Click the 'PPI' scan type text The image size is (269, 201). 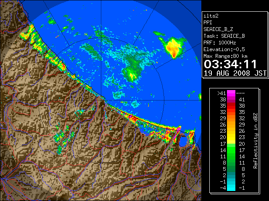(208, 23)
